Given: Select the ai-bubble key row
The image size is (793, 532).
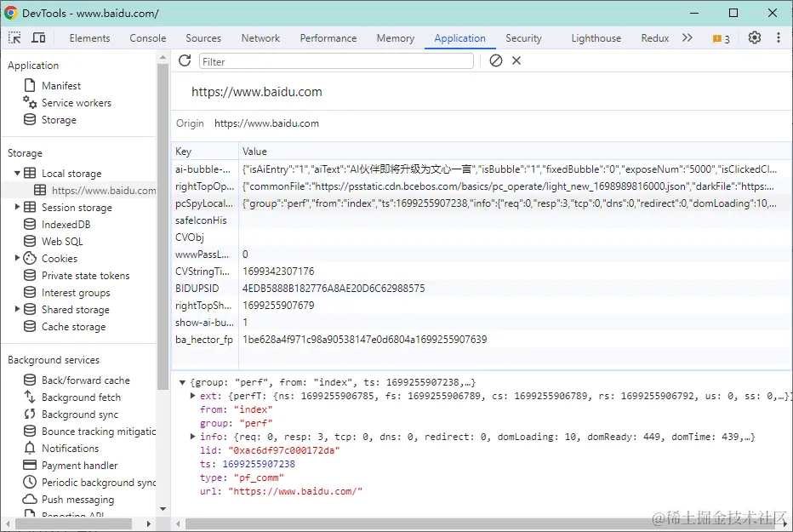Looking at the screenshot, I should (482, 169).
